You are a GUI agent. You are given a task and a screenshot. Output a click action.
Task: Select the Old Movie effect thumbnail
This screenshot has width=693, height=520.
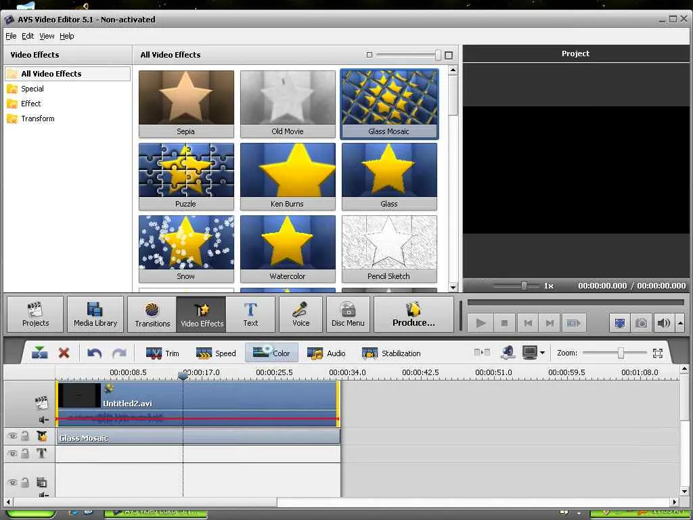pos(288,104)
